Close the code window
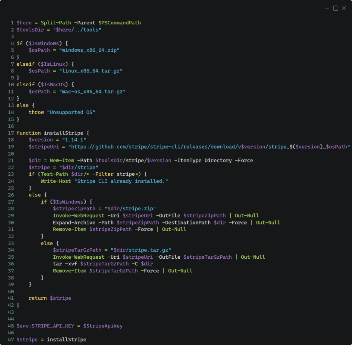This screenshot has width=352, height=345. (x=344, y=8)
